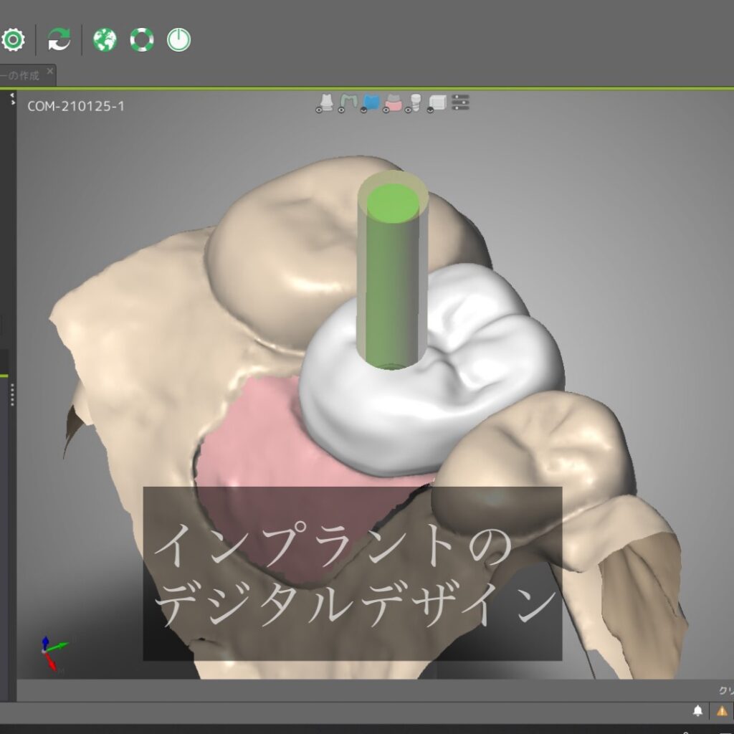Screen dimensions: 734x734
Task: Click the reload/refresh project icon
Action: [x=59, y=39]
